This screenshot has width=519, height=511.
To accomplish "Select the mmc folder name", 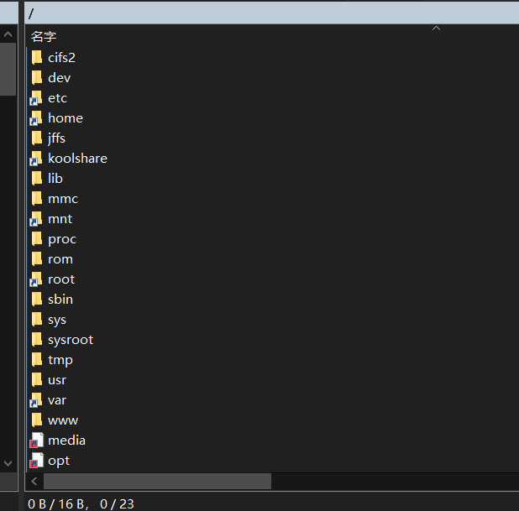I will click(63, 199).
